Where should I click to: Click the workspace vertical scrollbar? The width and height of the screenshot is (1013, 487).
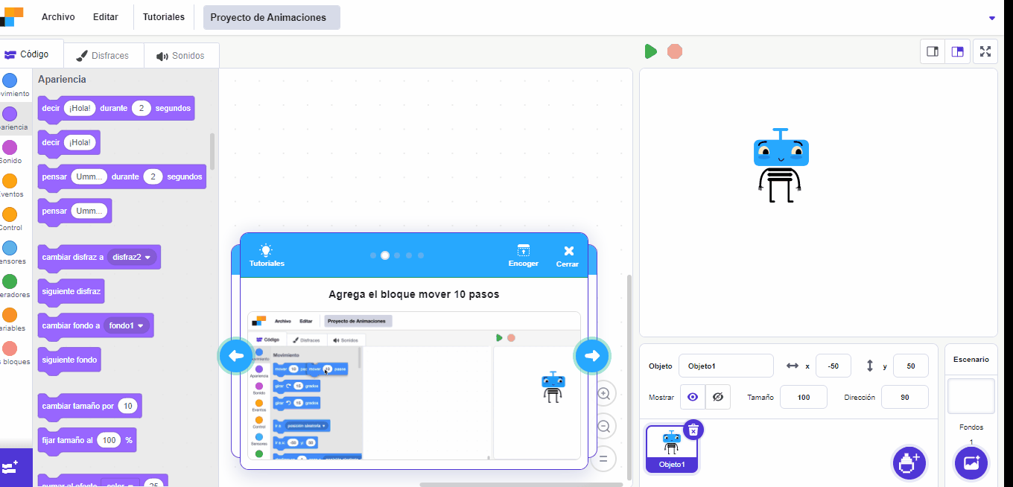point(628,376)
